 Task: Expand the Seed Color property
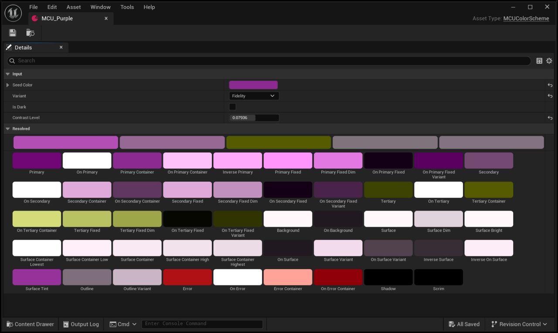(x=7, y=85)
